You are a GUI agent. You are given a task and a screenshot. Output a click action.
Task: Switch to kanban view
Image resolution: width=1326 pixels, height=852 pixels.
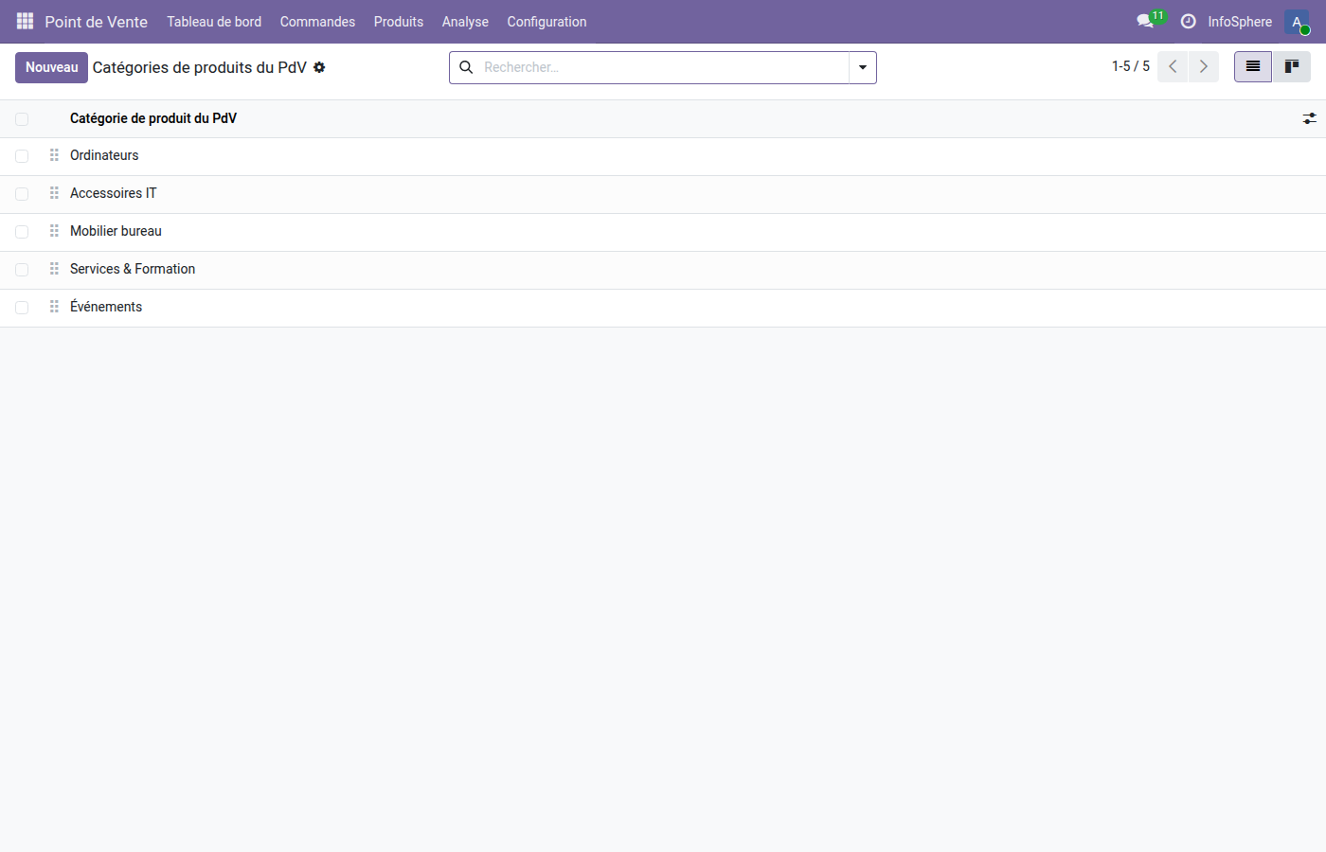coord(1291,67)
